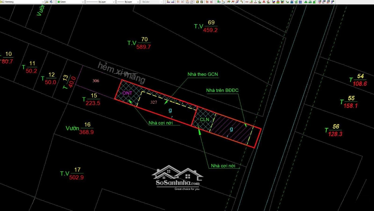The width and height of the screenshot is (374, 211).
Task: Click the ByColor plot style dropdown
Action: pos(151,2)
